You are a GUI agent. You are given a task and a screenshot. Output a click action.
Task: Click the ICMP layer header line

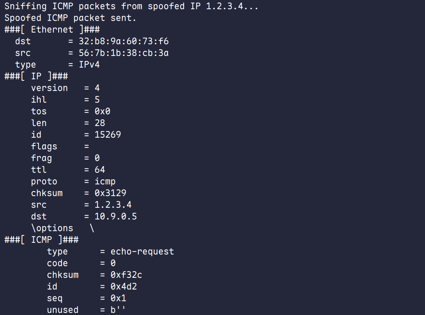click(41, 240)
